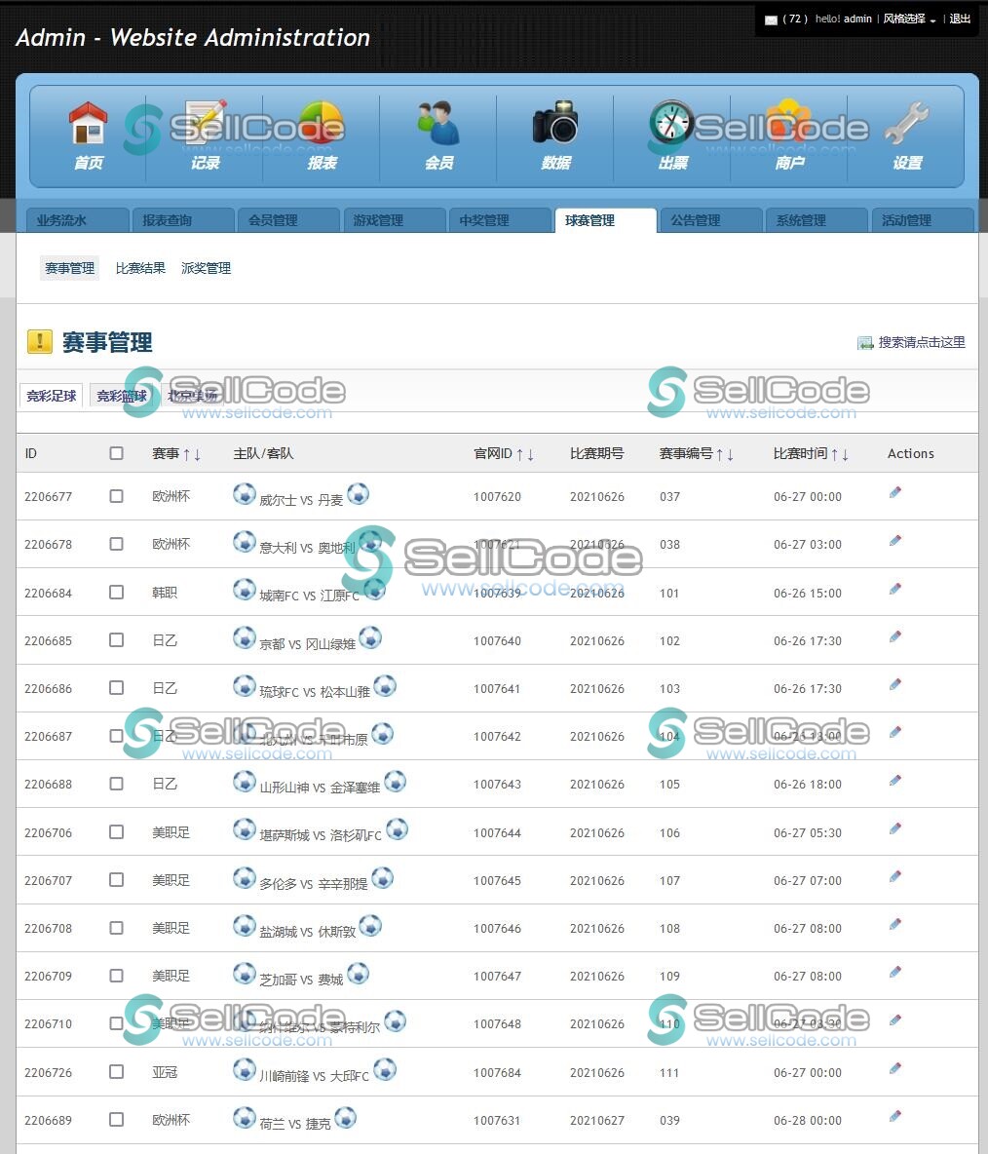The width and height of the screenshot is (988, 1154).
Task: Click the yellow warning icon by 赛事管理
Action: (40, 341)
